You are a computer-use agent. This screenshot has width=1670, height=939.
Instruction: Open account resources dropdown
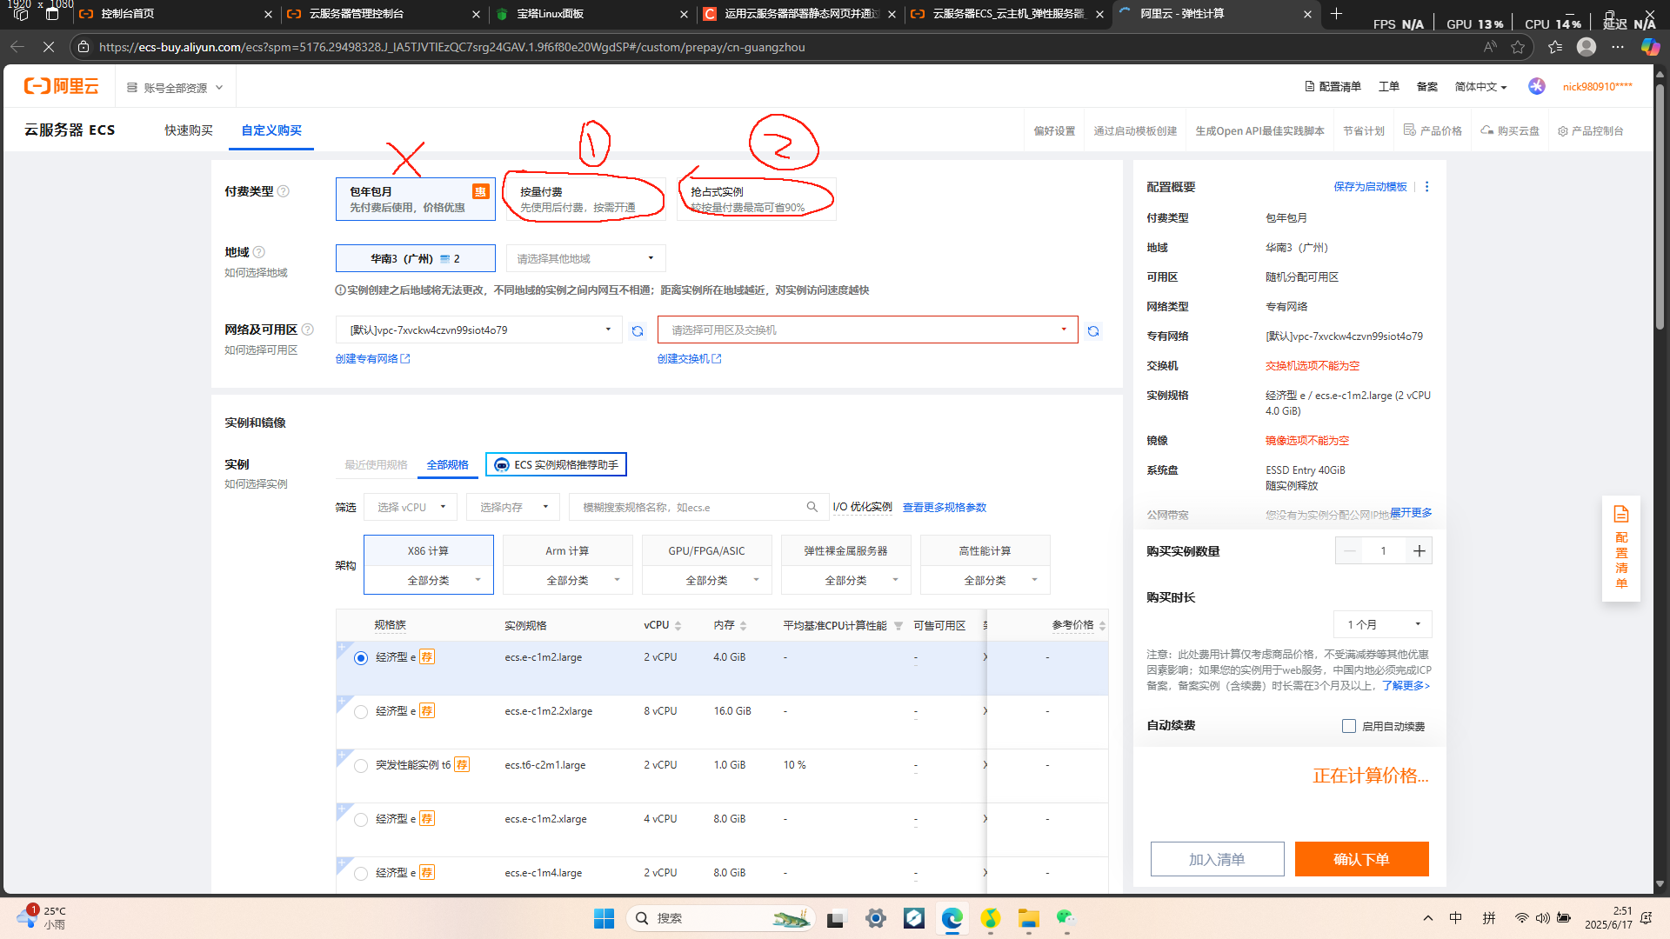pyautogui.click(x=175, y=88)
